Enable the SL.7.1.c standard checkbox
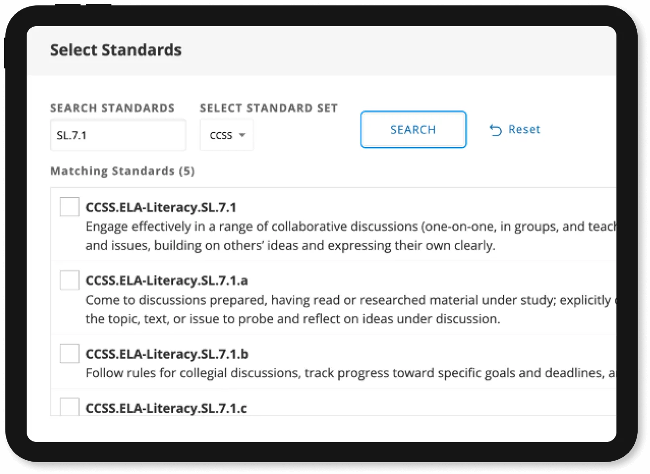The image size is (650, 474). coord(70,406)
